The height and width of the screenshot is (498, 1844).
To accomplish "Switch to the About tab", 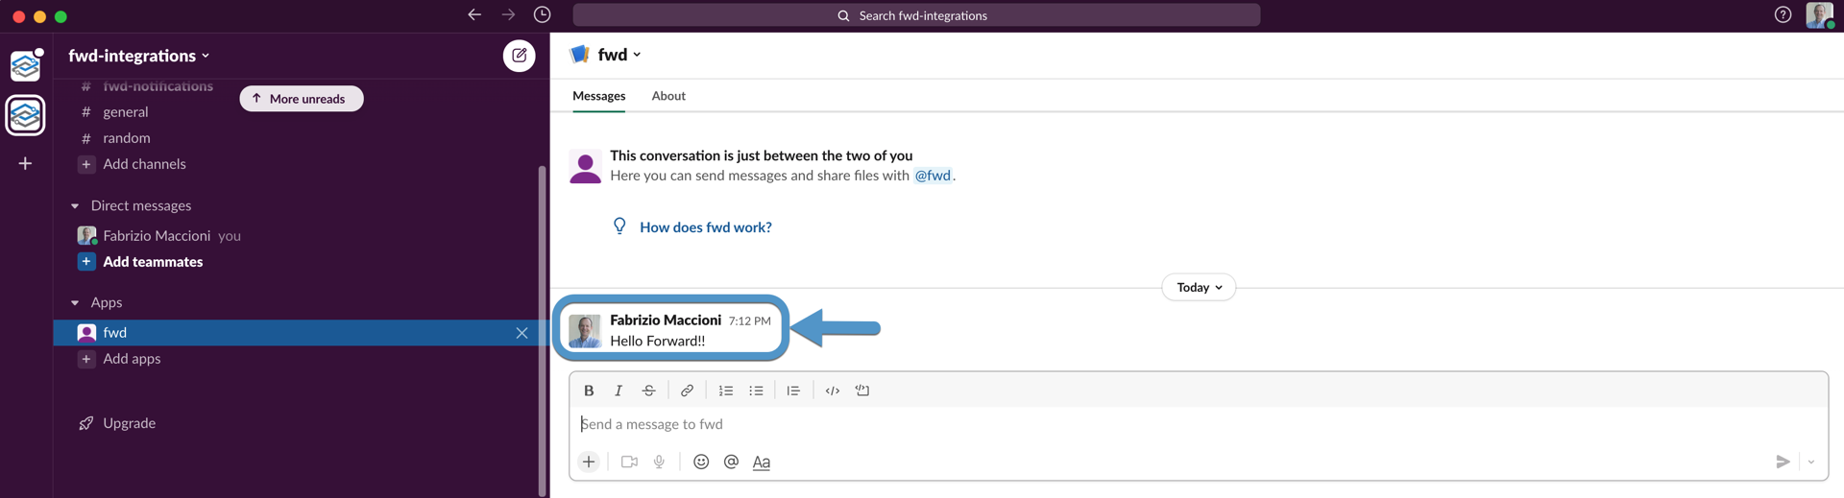I will click(x=668, y=96).
